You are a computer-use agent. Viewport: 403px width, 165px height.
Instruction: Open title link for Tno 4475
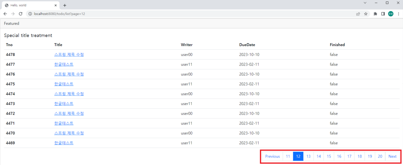pyautogui.click(x=64, y=84)
